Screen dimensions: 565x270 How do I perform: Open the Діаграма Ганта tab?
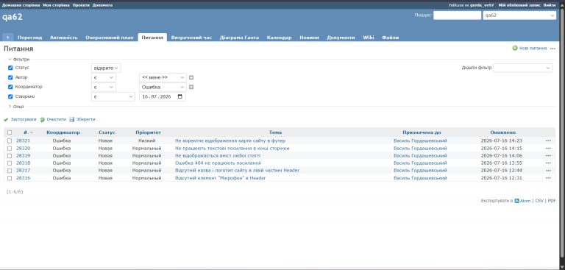(239, 38)
